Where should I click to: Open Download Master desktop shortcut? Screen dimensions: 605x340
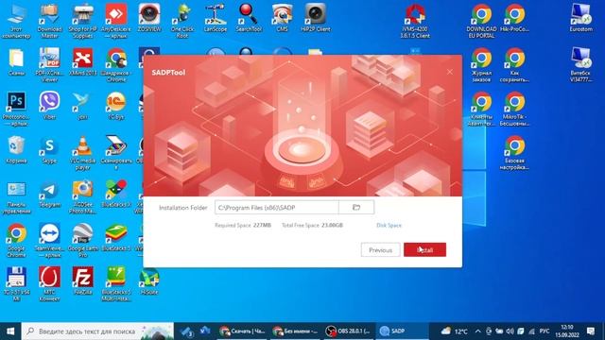coord(49,21)
